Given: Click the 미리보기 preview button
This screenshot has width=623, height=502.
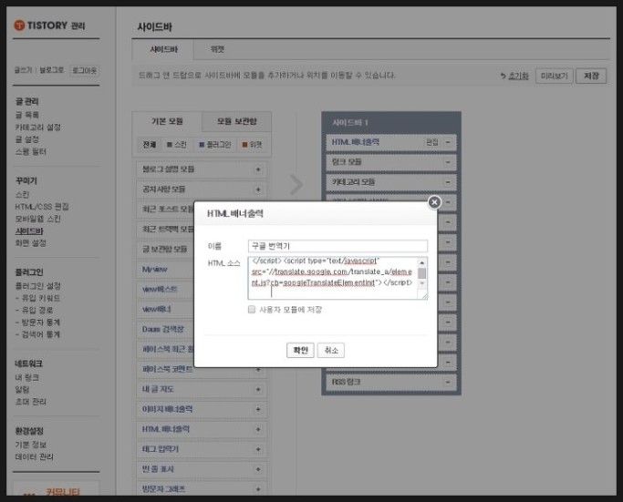Looking at the screenshot, I should 554,76.
